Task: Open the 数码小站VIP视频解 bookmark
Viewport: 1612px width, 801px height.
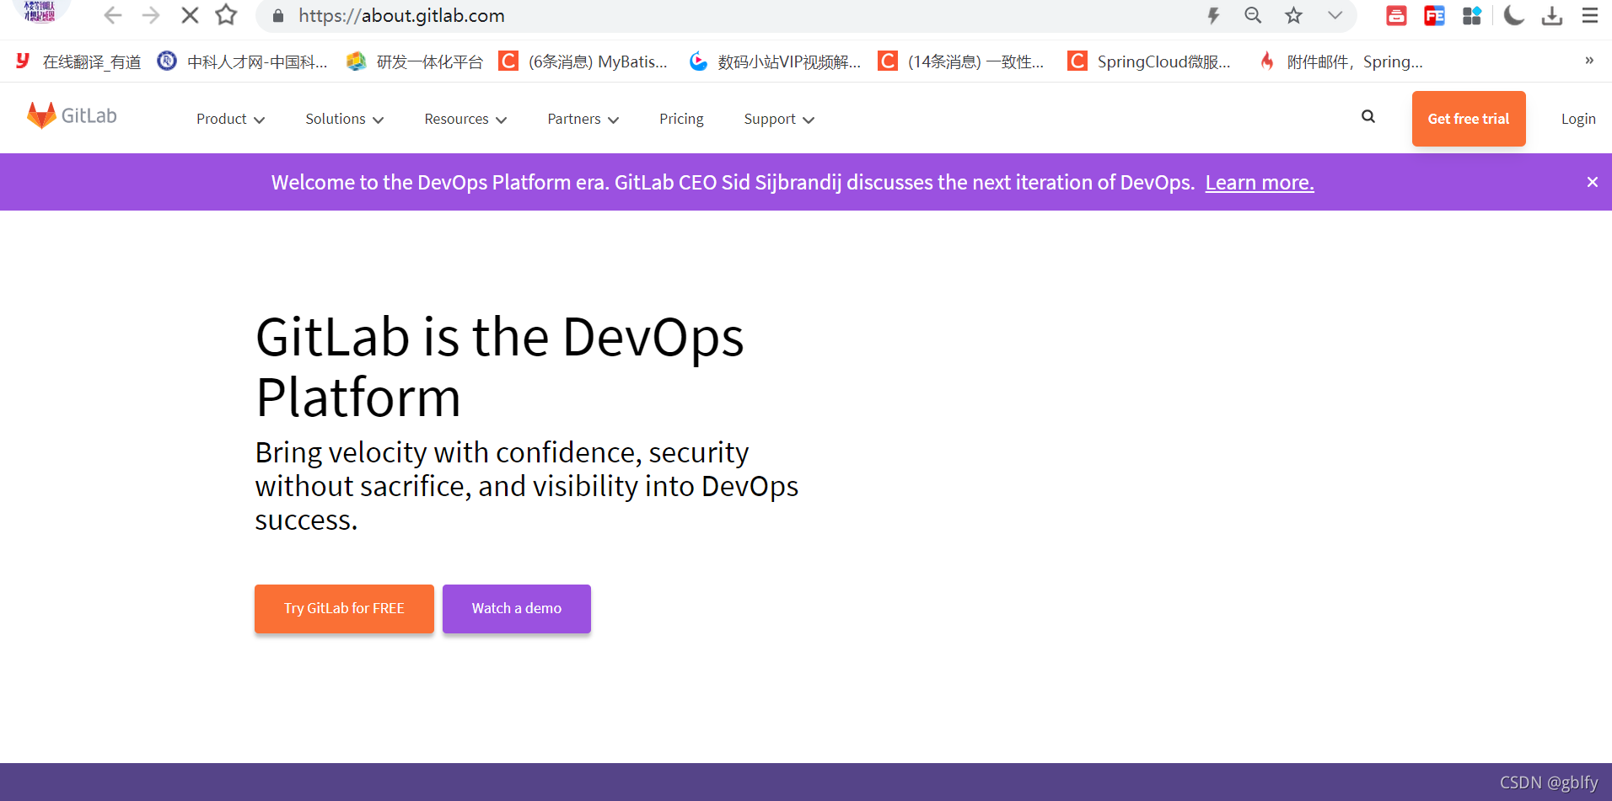Action: point(775,61)
